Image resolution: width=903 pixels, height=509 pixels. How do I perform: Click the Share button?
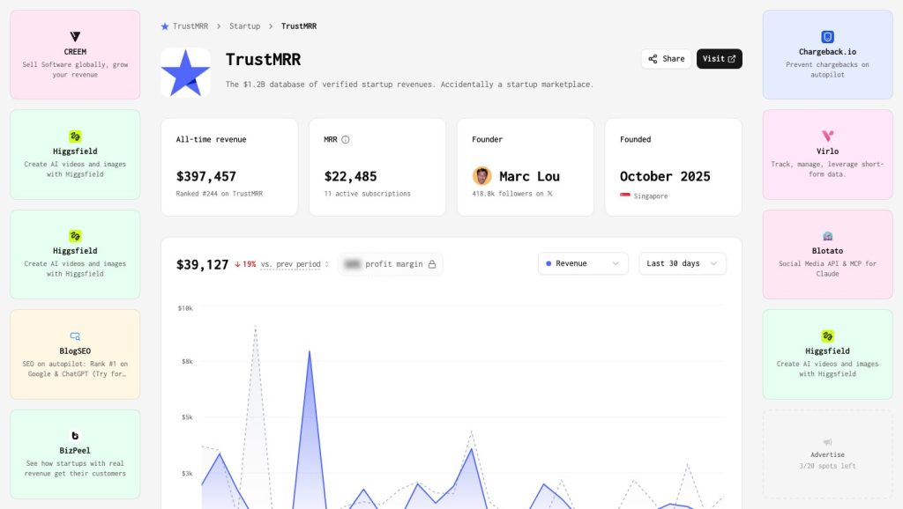click(x=667, y=59)
